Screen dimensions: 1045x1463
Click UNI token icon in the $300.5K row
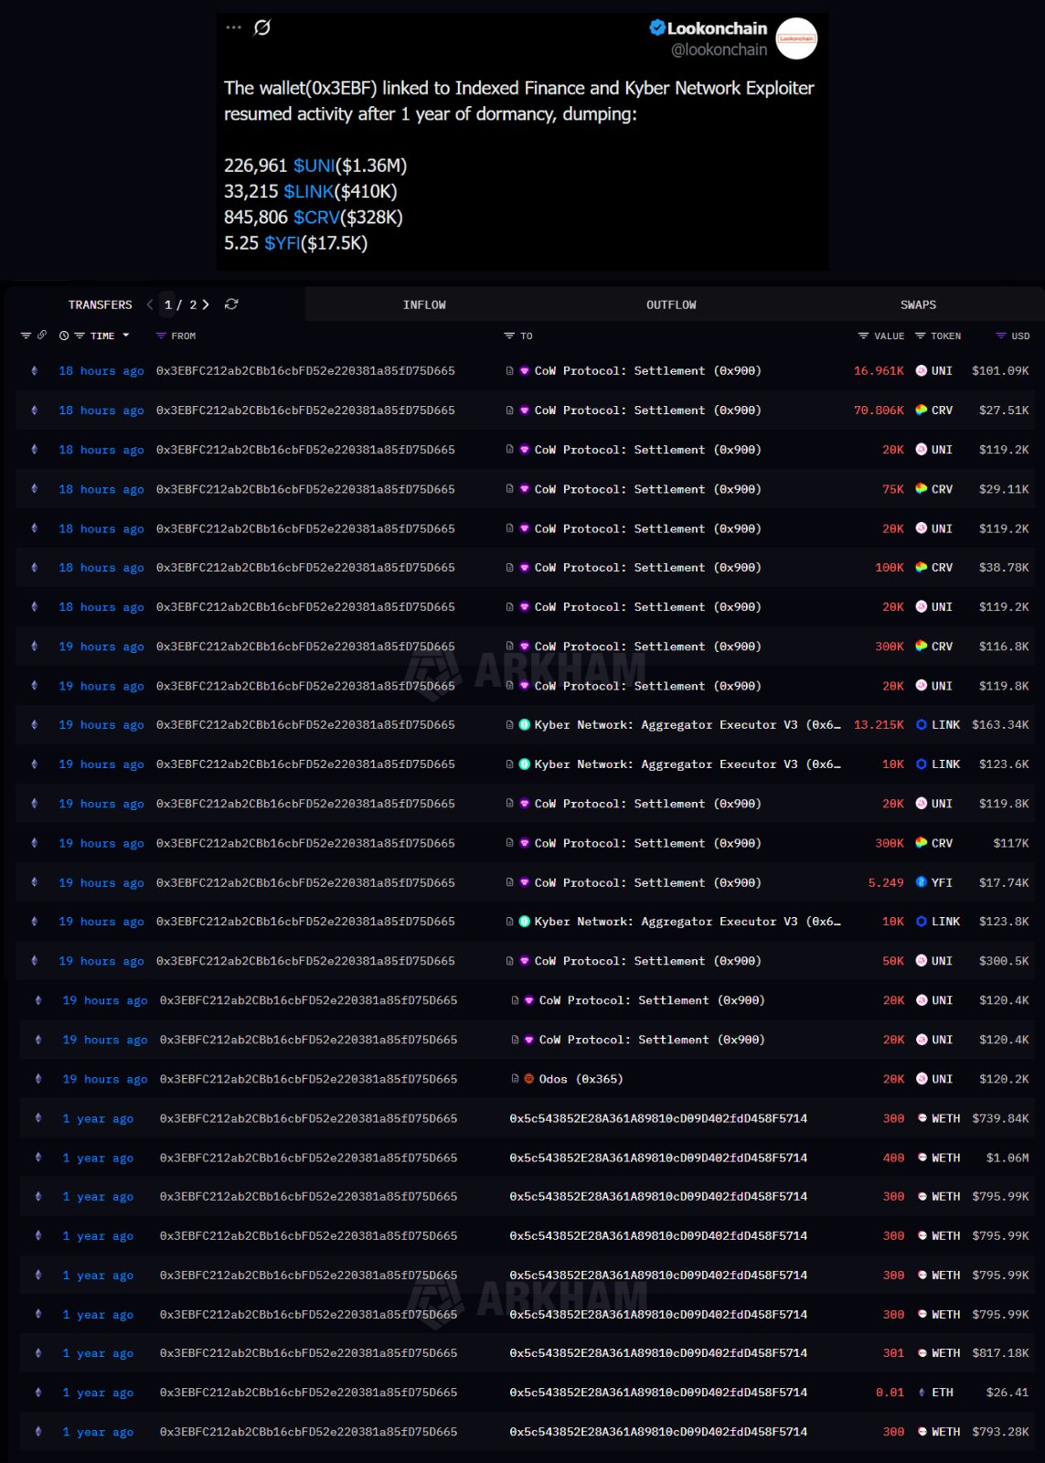point(922,961)
